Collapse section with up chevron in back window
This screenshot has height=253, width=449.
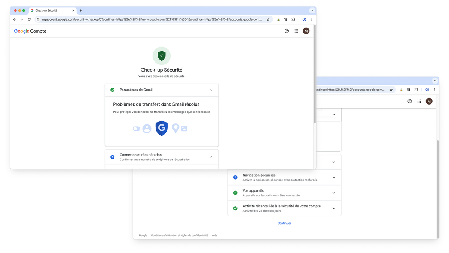334,114
